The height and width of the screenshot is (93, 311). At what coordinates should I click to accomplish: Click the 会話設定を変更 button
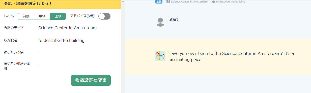91,80
